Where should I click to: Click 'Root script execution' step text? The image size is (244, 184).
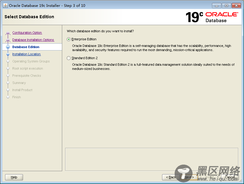[x=28, y=68]
